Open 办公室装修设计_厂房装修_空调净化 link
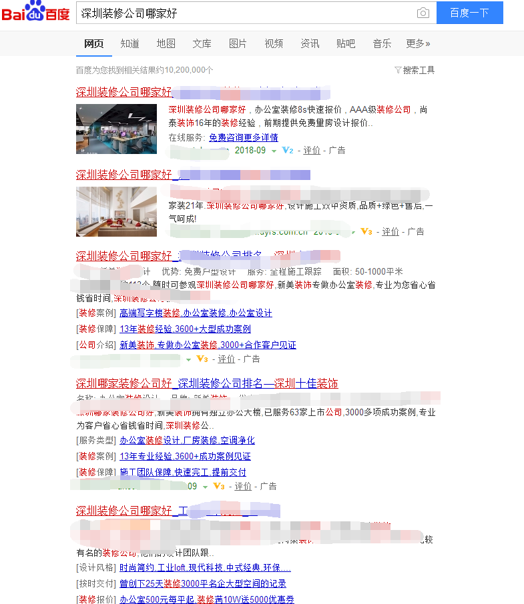 point(187,440)
